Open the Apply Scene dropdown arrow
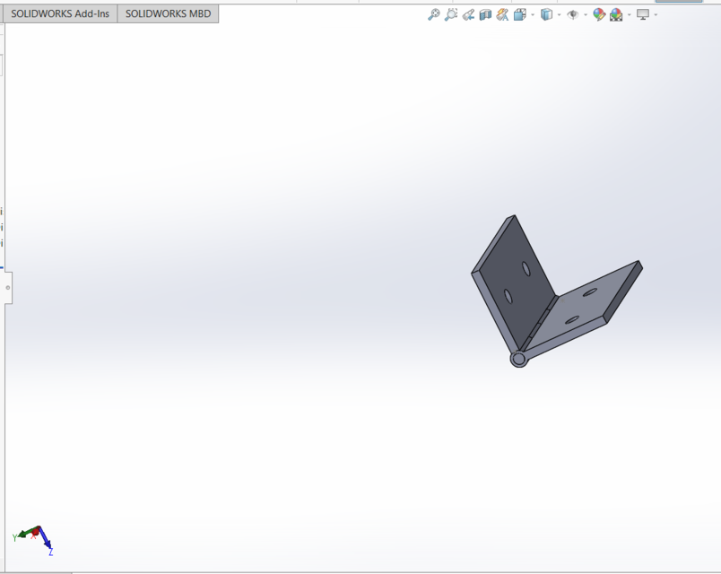 tap(628, 13)
